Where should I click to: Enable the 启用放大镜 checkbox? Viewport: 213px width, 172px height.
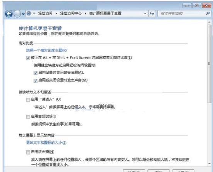[x=28, y=152]
